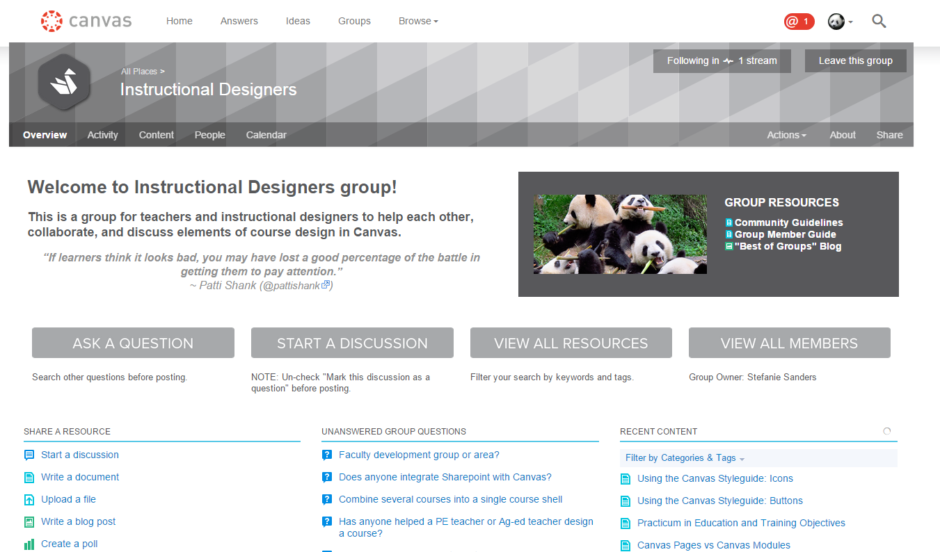
Task: Click the Upload a file icon
Action: click(x=29, y=500)
